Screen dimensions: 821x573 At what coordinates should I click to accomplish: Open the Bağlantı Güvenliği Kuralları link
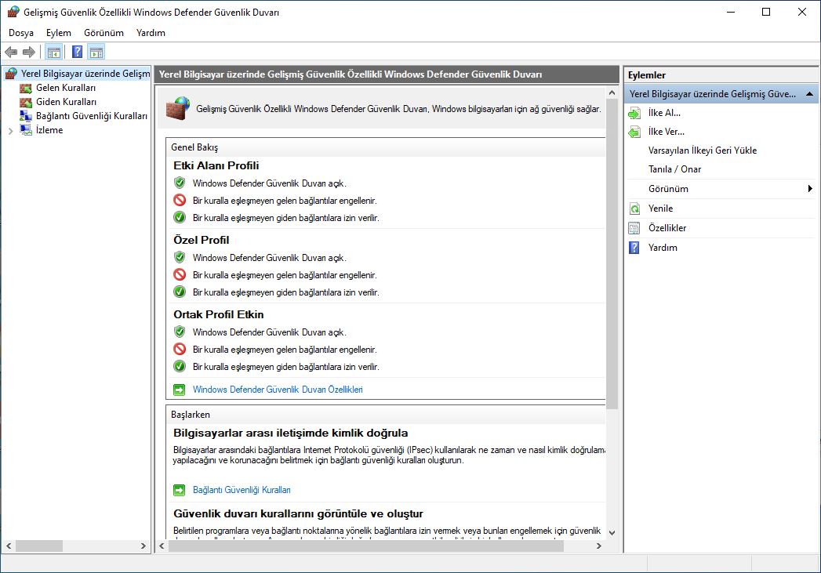[x=242, y=491]
